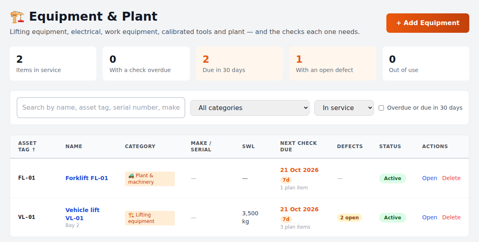Sort by the SWL column header
This screenshot has height=242, width=479.
248,146
